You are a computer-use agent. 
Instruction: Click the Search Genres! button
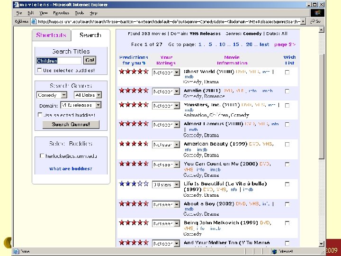coord(71,125)
